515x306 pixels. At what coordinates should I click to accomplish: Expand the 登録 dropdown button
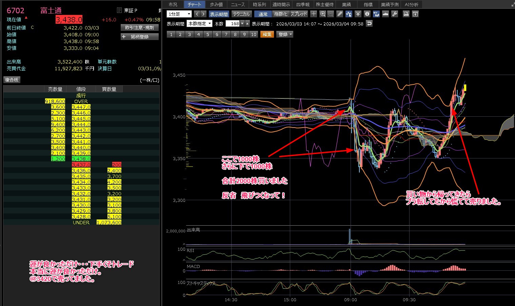285,34
